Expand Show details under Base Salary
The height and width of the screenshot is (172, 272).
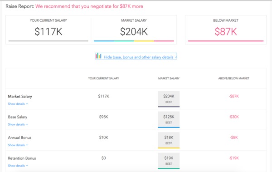(x=18, y=124)
